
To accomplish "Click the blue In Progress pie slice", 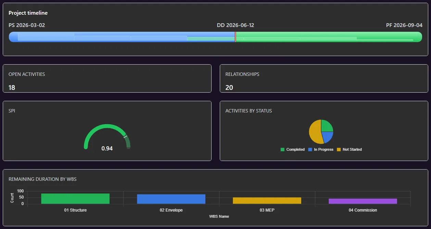I will point(327,137).
